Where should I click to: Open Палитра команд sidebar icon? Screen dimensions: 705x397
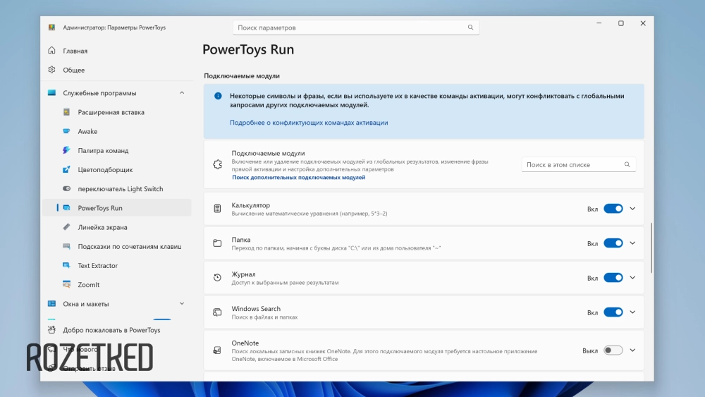point(66,150)
